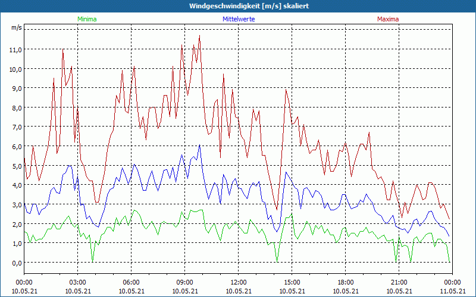The width and height of the screenshot is (476, 297).
Task: Click the '8,0' y-axis value
Action: (17, 108)
